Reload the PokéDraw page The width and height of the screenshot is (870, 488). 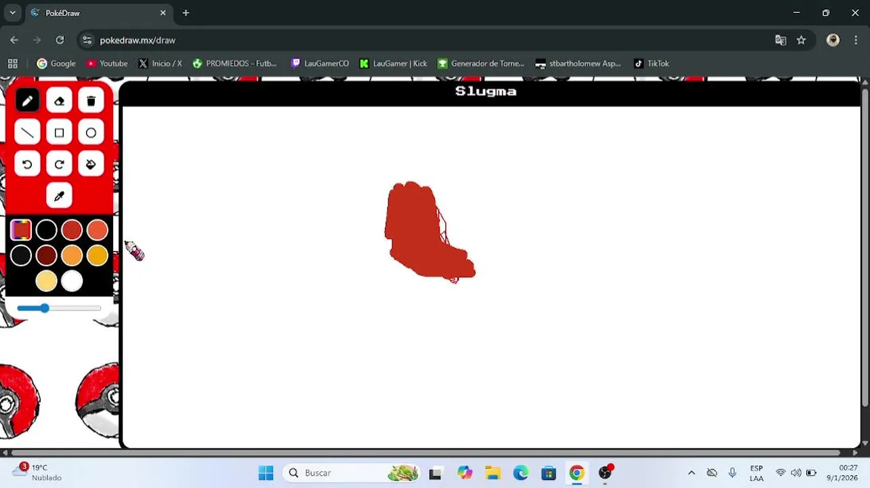click(x=60, y=40)
